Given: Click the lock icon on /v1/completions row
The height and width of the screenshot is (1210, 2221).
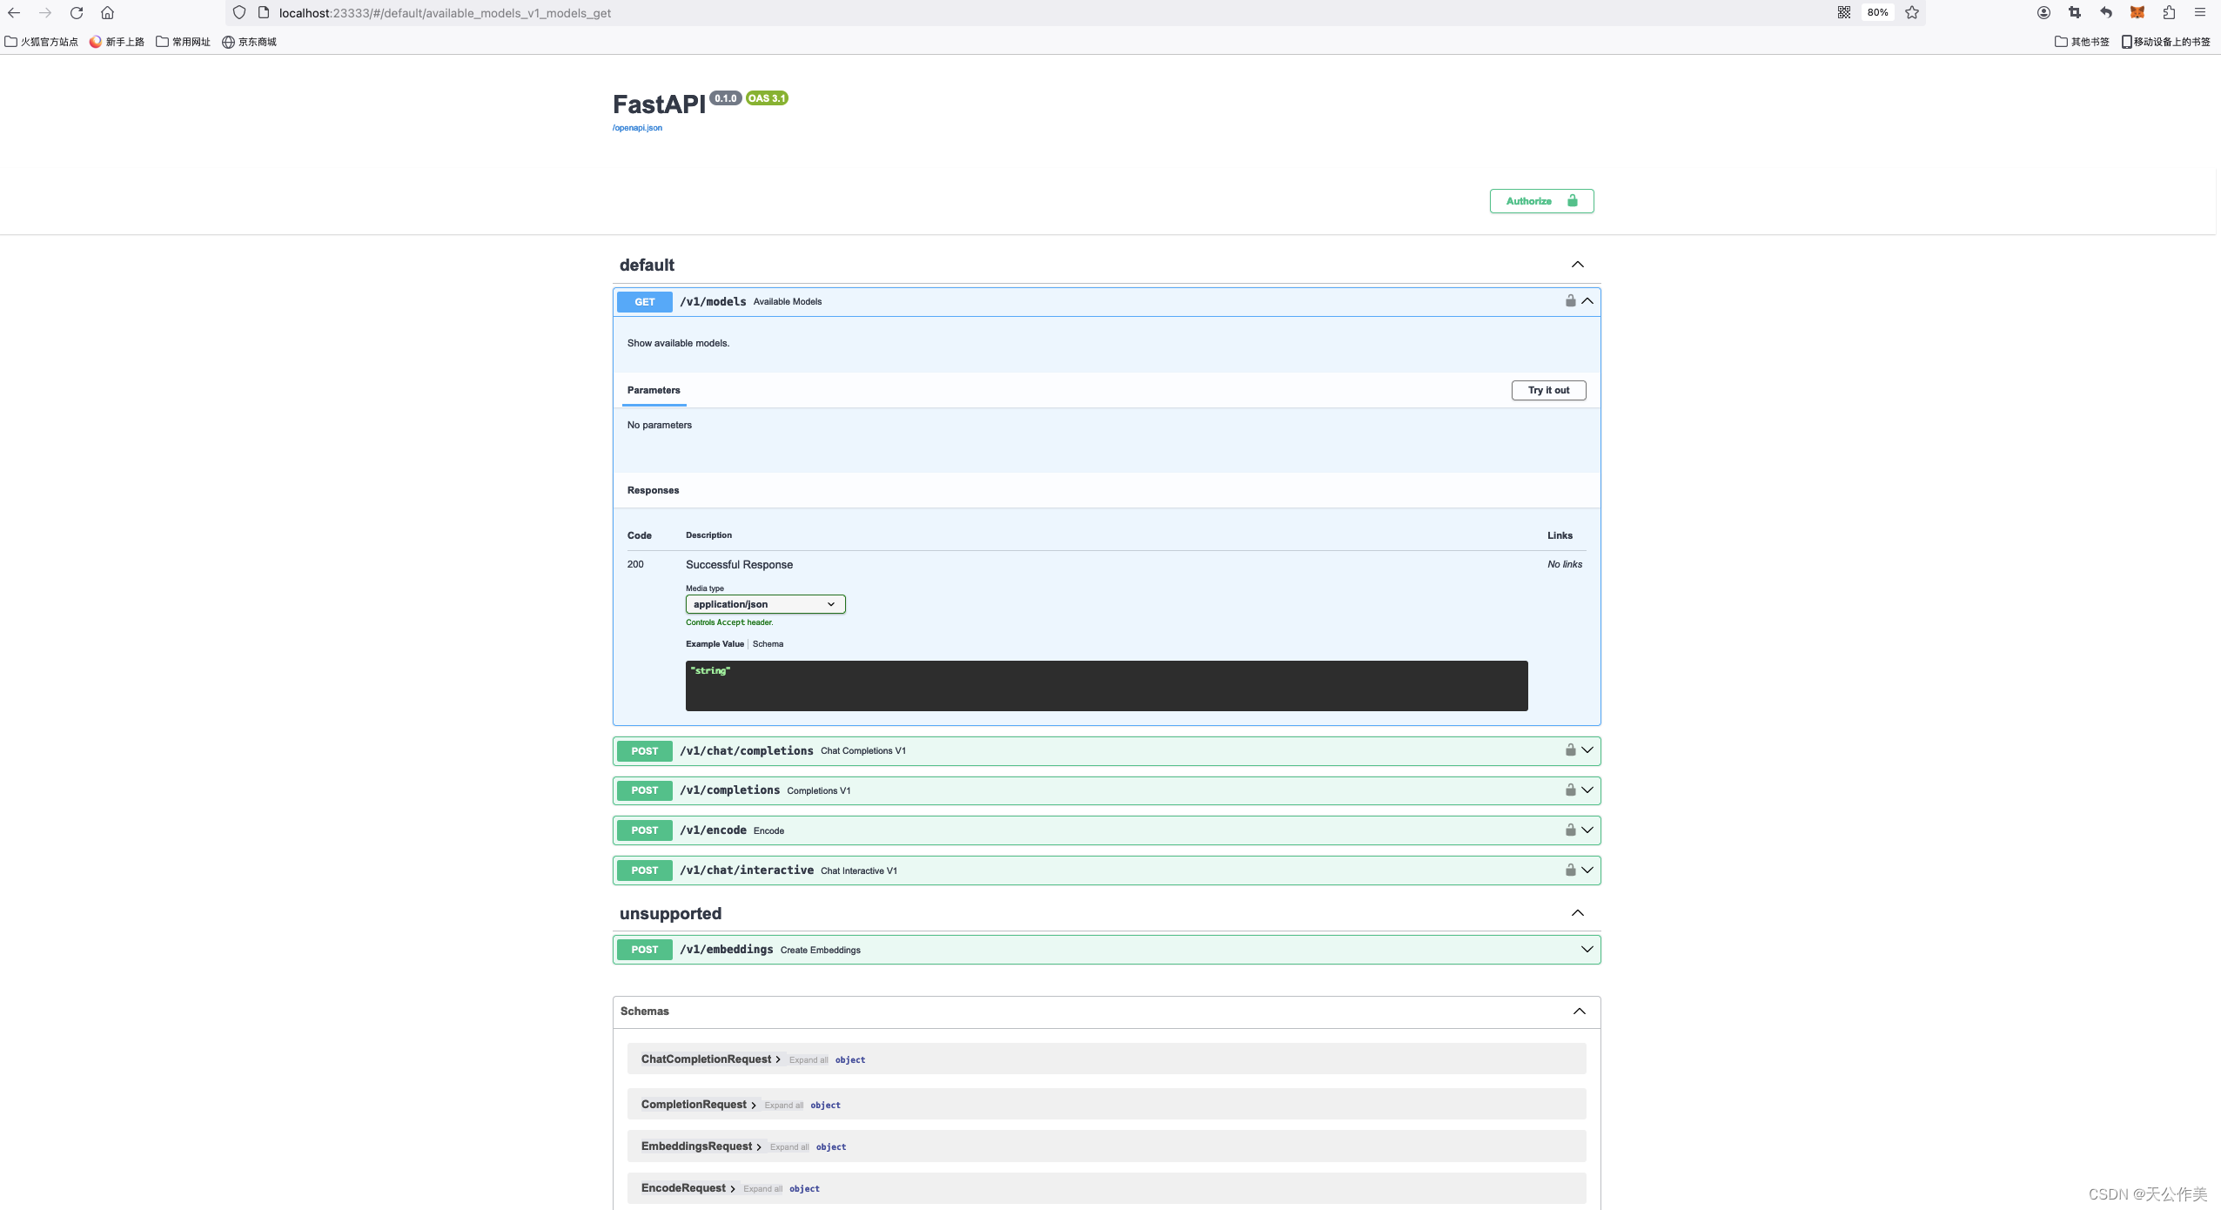Looking at the screenshot, I should 1571,790.
